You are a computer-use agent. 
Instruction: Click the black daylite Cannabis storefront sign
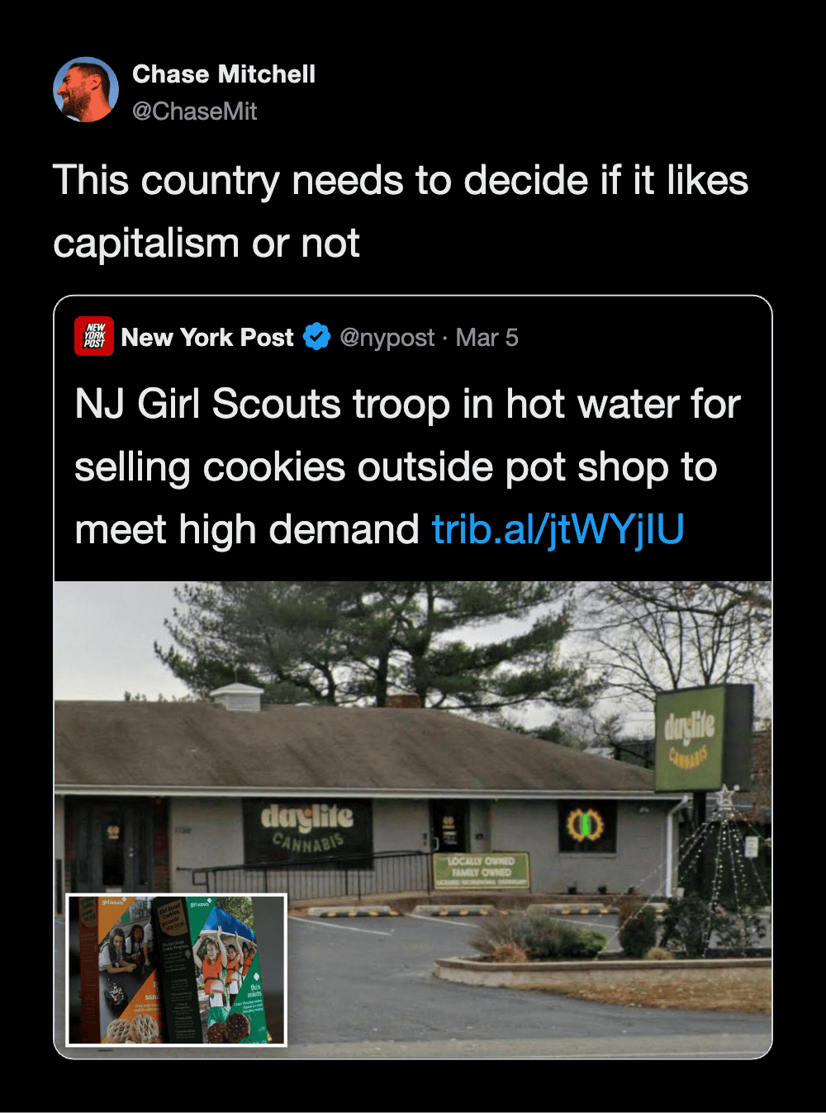(307, 828)
